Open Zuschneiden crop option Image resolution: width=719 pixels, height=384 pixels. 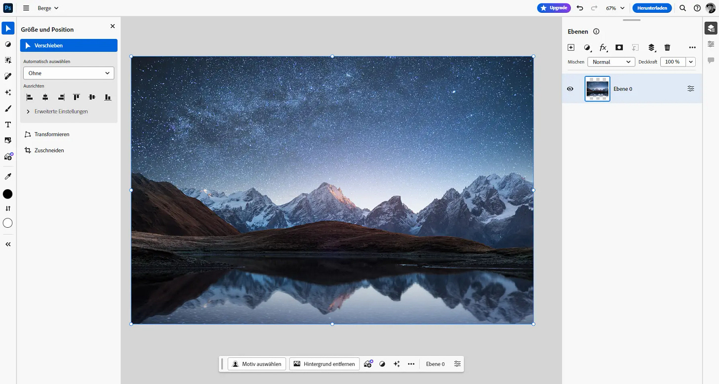(44, 150)
